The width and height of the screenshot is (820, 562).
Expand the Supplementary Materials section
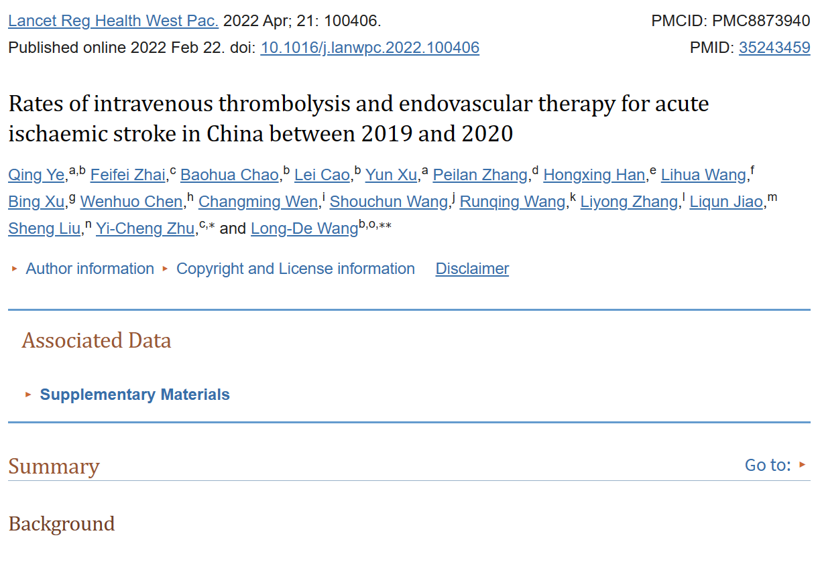click(135, 395)
